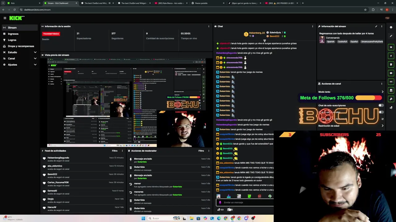The height and width of the screenshot is (222, 396).
Task: Toggle the lightning bolt widget icon in right sidebar
Action: pyautogui.click(x=391, y=56)
